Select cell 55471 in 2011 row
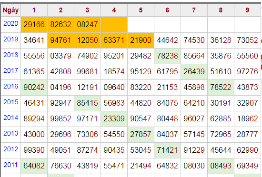The width and height of the screenshot is (262, 177). [x=114, y=166]
